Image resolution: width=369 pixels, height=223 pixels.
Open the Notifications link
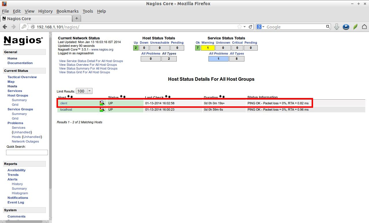(x=18, y=198)
